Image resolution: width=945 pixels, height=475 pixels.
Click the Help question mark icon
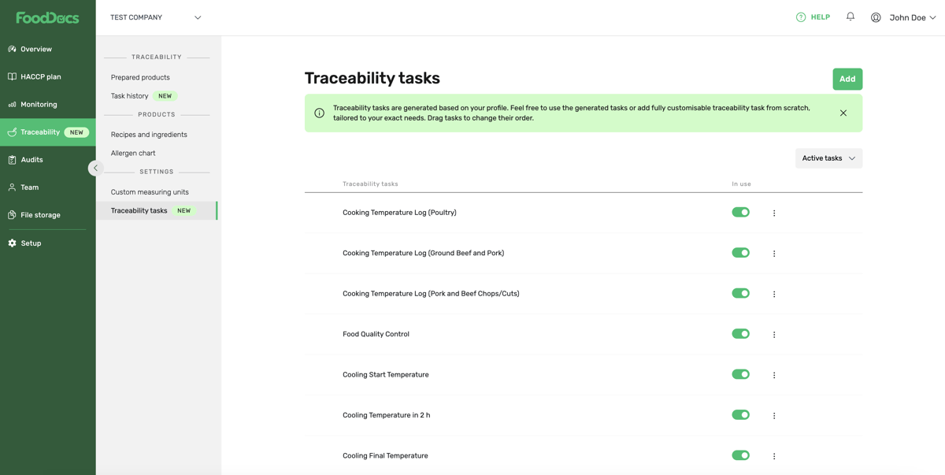pyautogui.click(x=799, y=16)
